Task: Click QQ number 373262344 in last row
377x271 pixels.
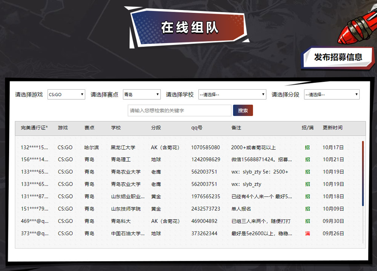Action: click(204, 234)
